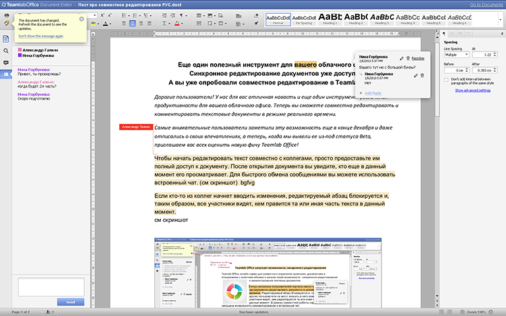Click the users count icon in status bar
Screen dimensions: 506x316
click(x=49, y=312)
